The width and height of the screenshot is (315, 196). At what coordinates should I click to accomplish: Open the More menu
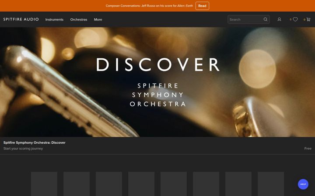point(98,20)
